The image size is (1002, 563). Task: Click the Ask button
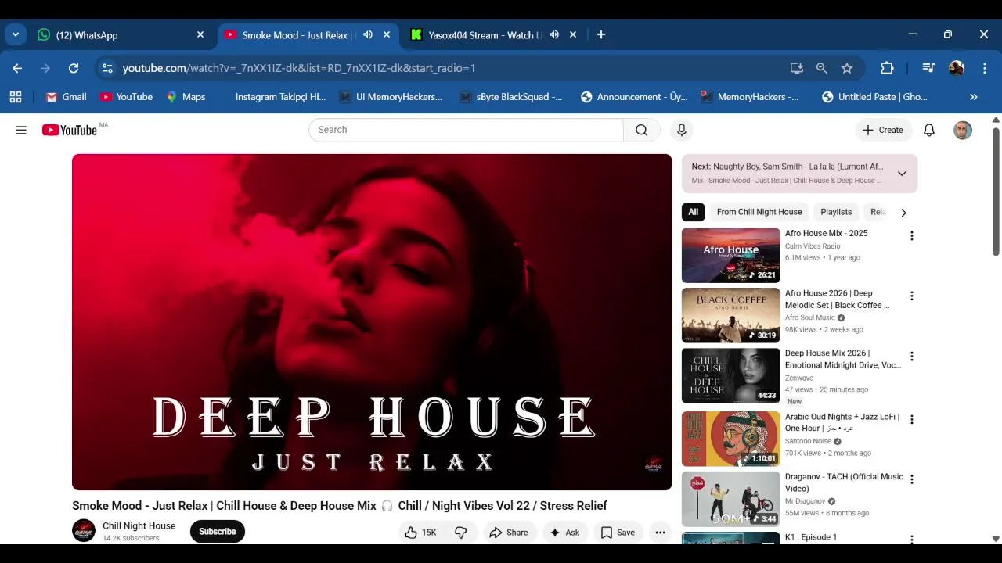point(565,533)
